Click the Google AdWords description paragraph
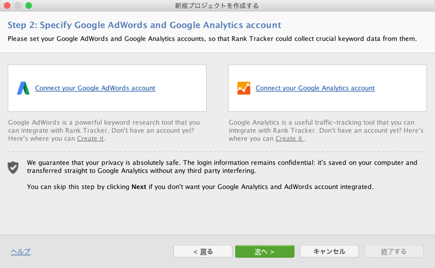This screenshot has width=435, height=268. coord(105,131)
